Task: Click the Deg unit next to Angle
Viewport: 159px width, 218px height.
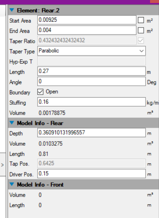Action: click(152, 82)
